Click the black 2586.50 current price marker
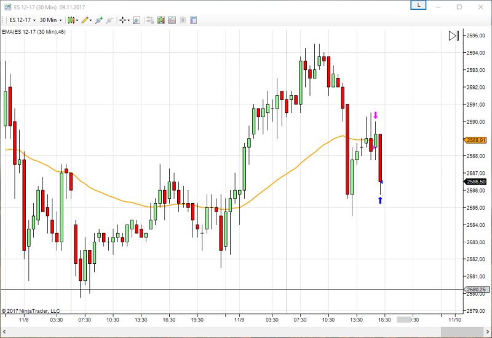The image size is (492, 338). coord(475,182)
